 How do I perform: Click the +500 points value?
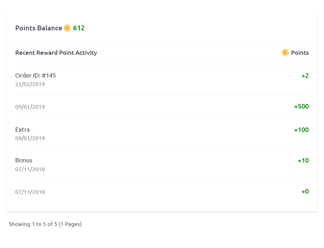pyautogui.click(x=301, y=106)
